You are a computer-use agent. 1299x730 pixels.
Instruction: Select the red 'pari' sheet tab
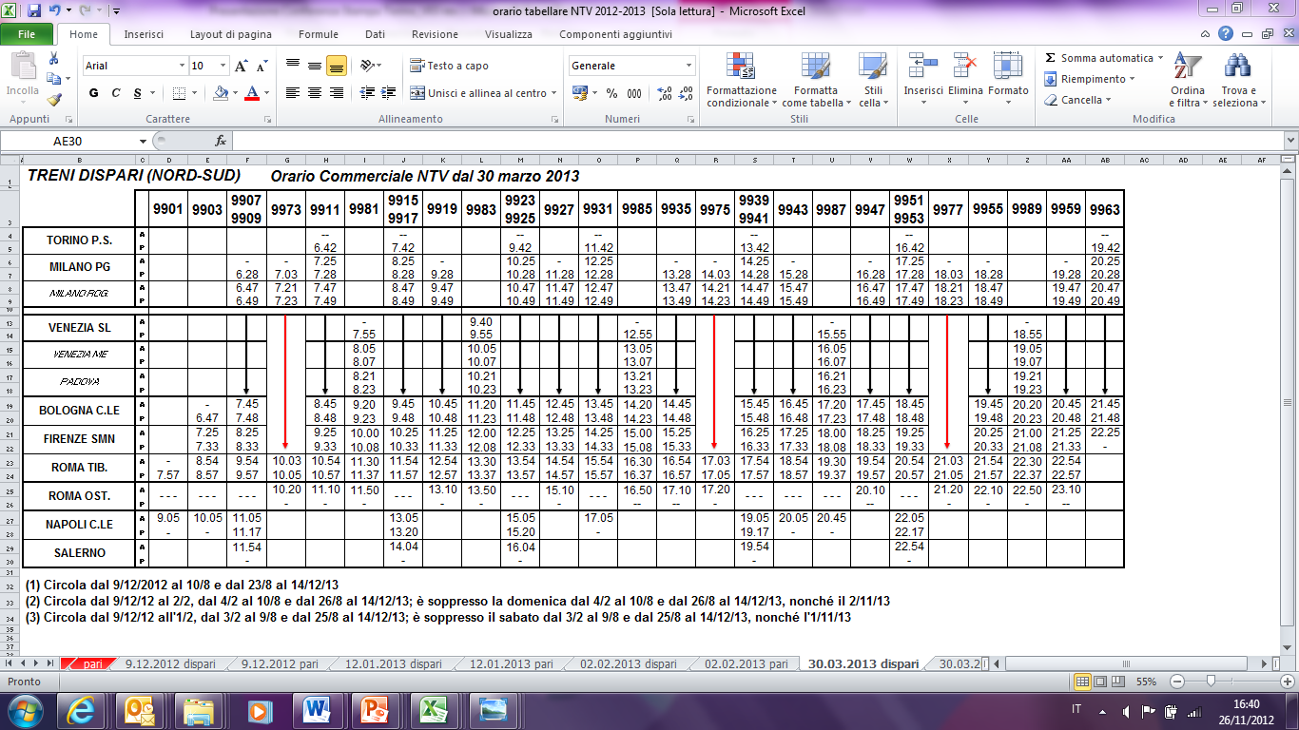(x=91, y=664)
